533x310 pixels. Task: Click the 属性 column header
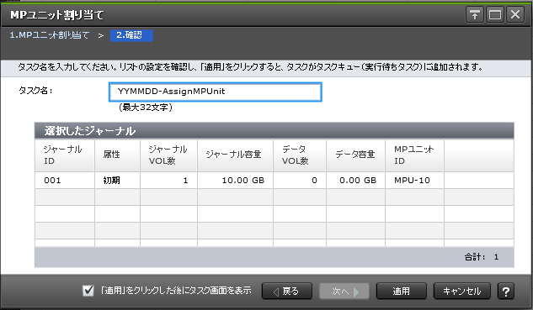117,155
